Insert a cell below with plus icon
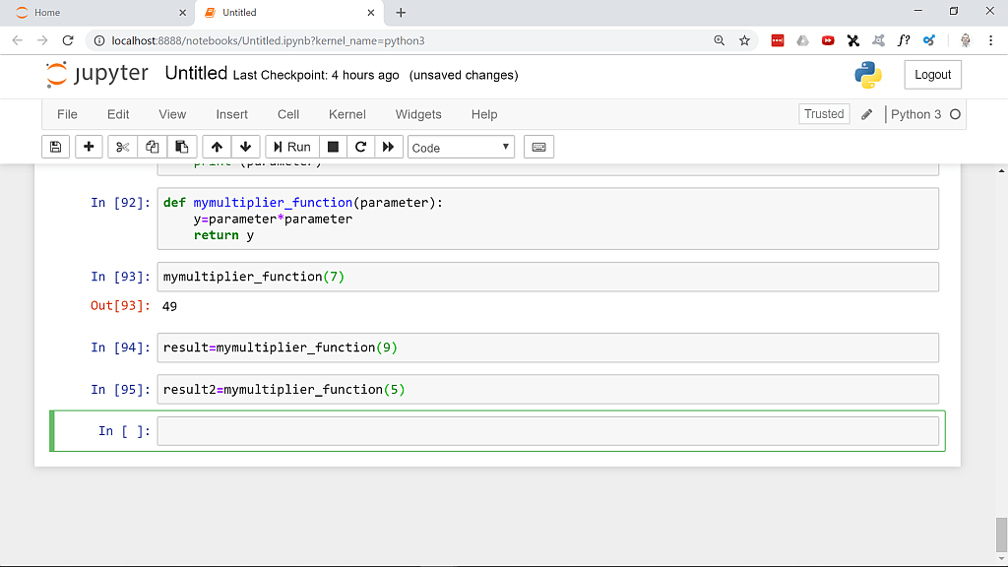Screen dimensions: 1008x567 coord(89,148)
